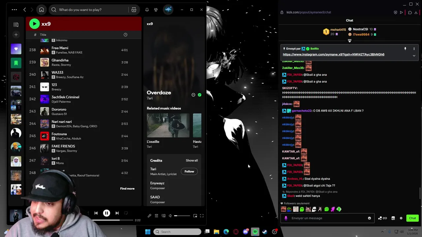Screen dimensions: 422x237
Task: Open Spotify Browse icon in the search bar
Action: coord(134,10)
